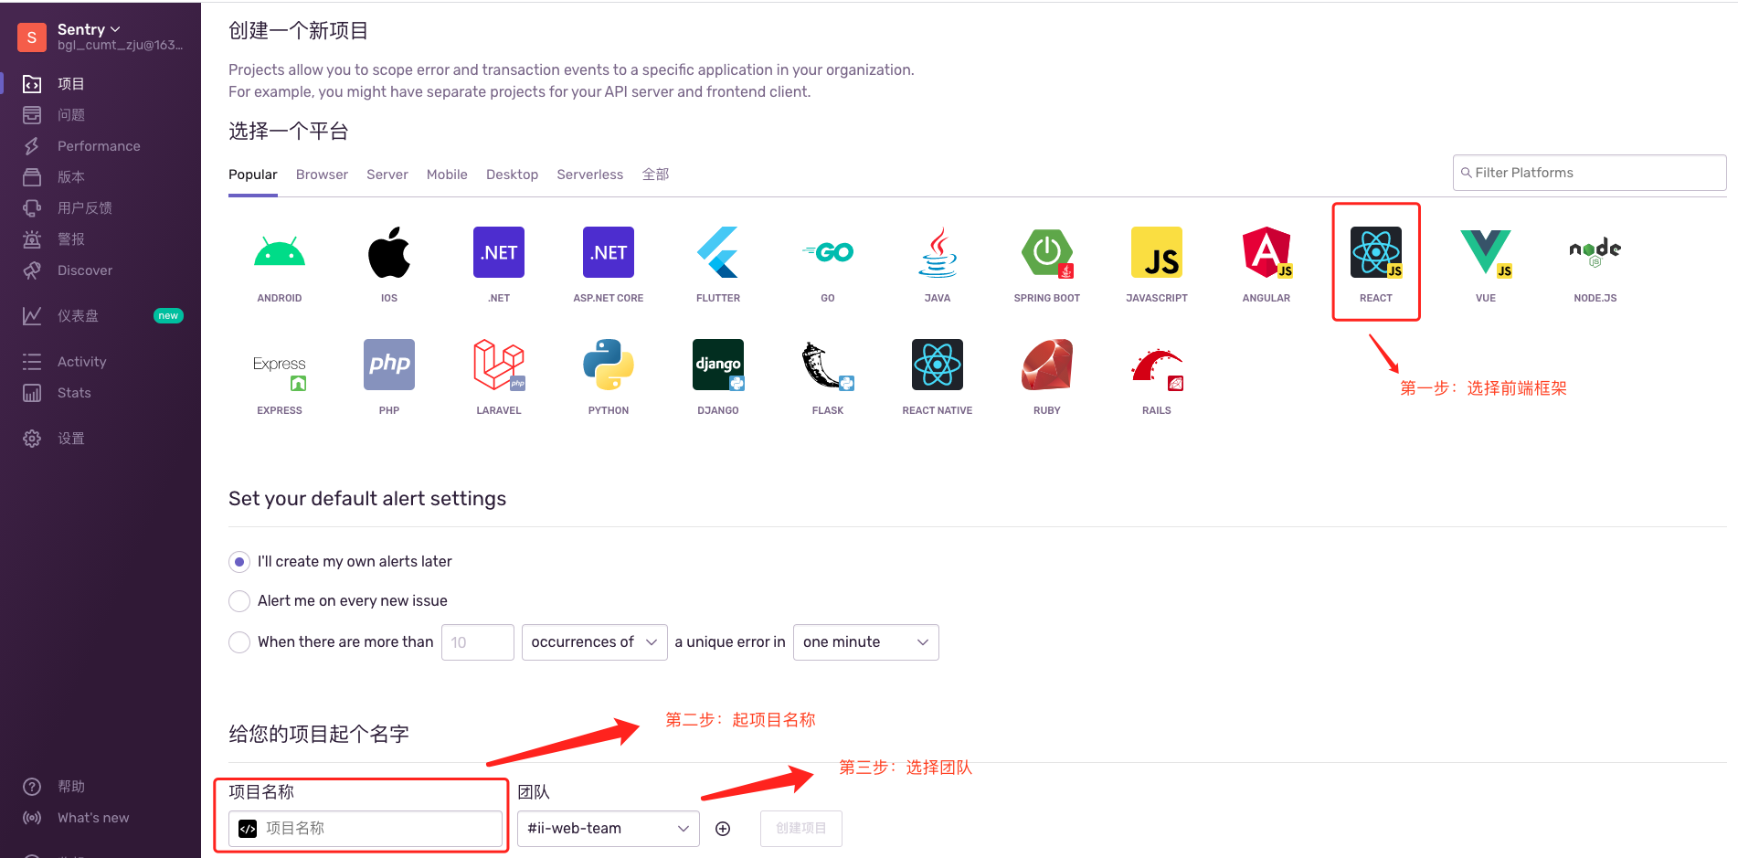The image size is (1738, 858).
Task: Select 'I'll create my own alerts later' radio
Action: click(x=239, y=562)
